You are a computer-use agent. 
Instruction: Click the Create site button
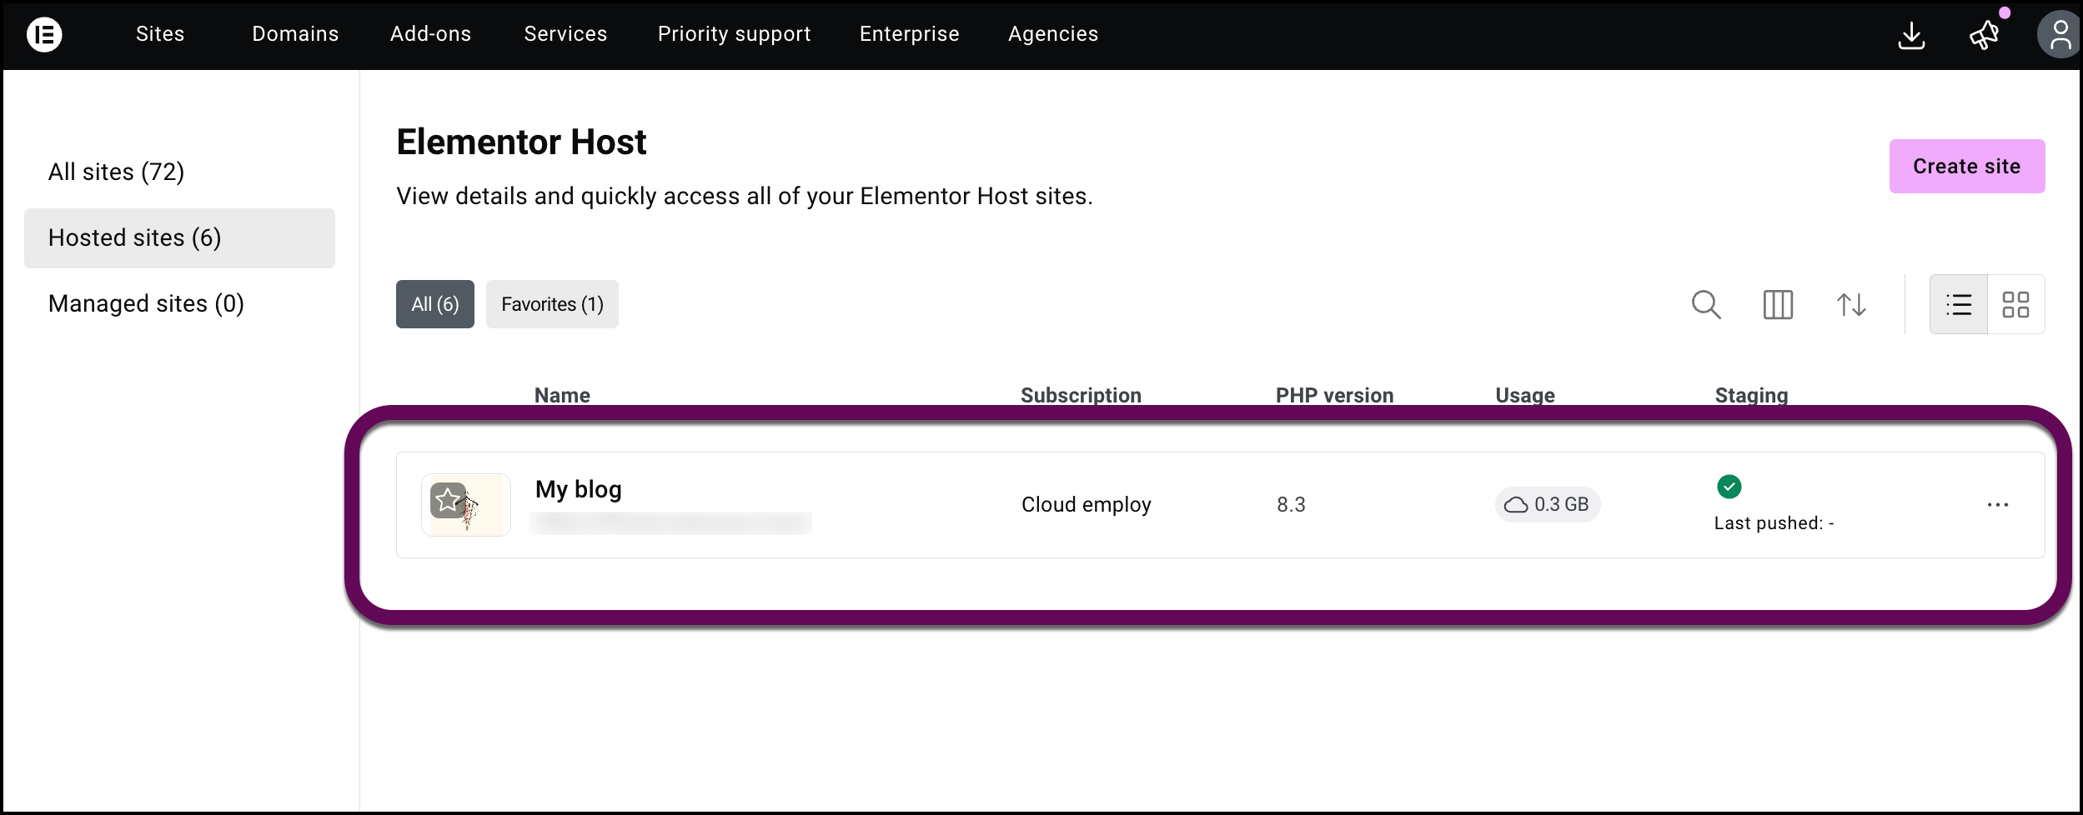click(x=1966, y=167)
